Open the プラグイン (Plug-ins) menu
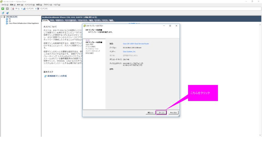The height and width of the screenshot is (147, 262). [48, 5]
